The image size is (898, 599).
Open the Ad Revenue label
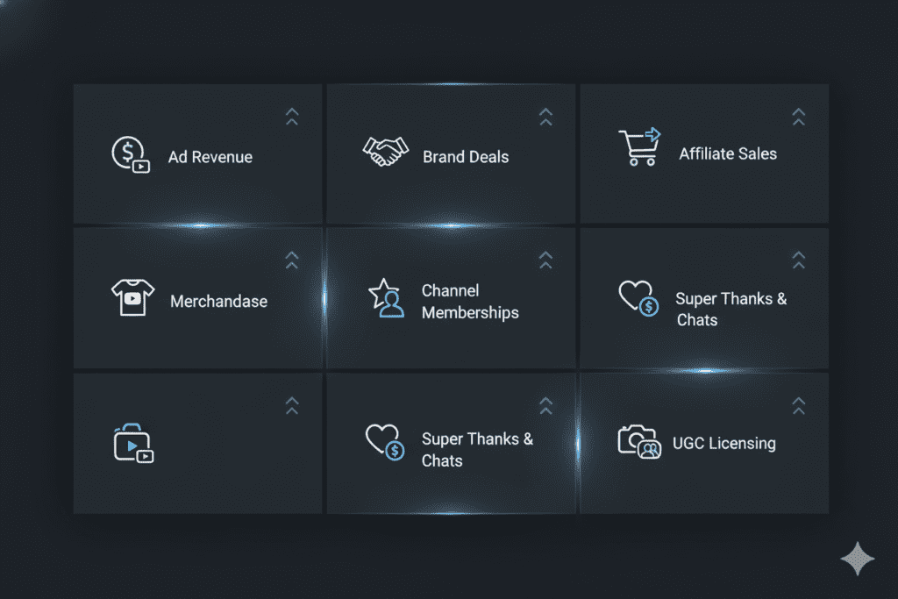click(x=210, y=158)
